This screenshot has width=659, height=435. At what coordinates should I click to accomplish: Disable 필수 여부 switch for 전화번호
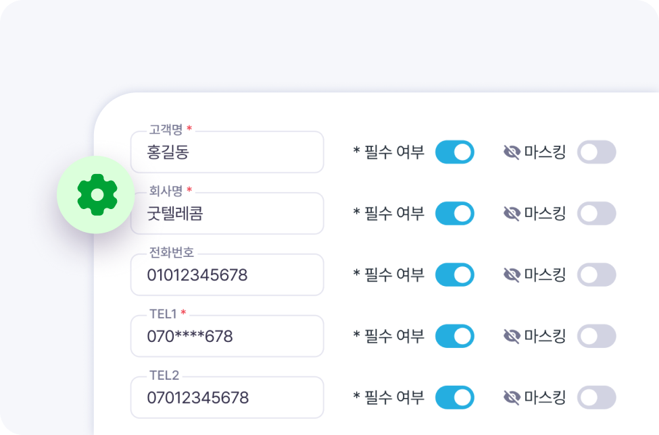pyautogui.click(x=454, y=275)
